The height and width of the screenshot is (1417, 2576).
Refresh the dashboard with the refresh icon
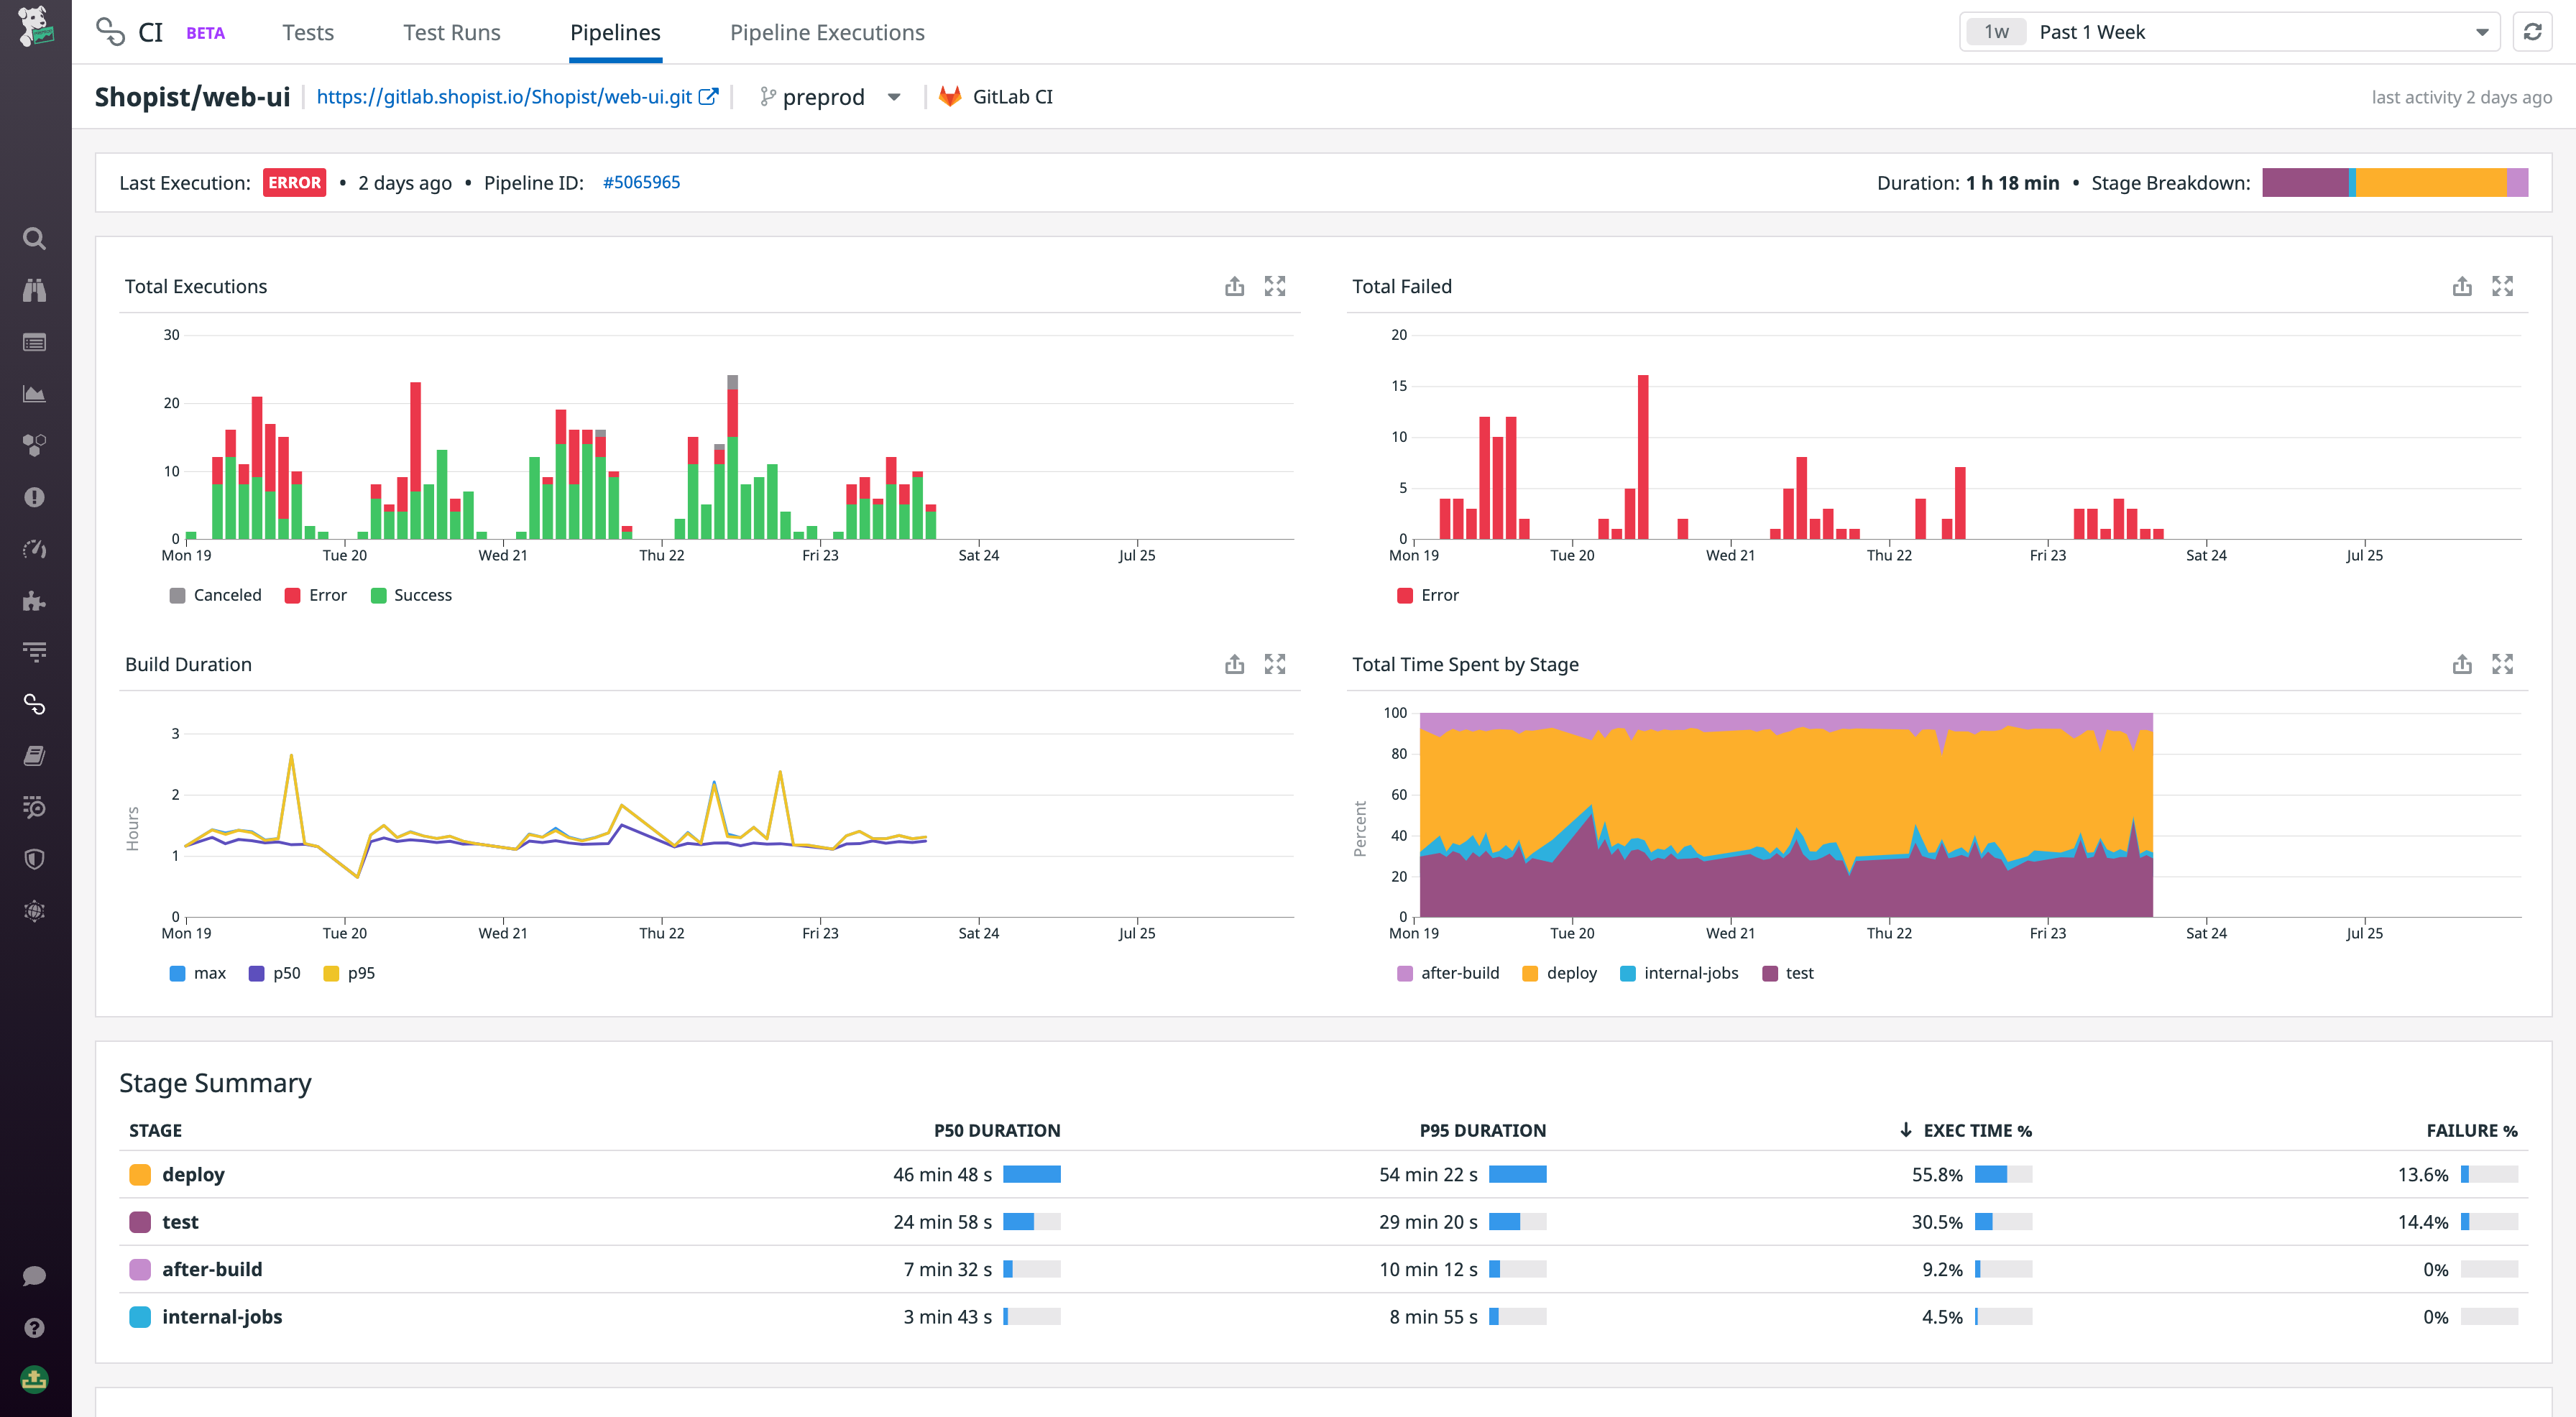tap(2533, 31)
